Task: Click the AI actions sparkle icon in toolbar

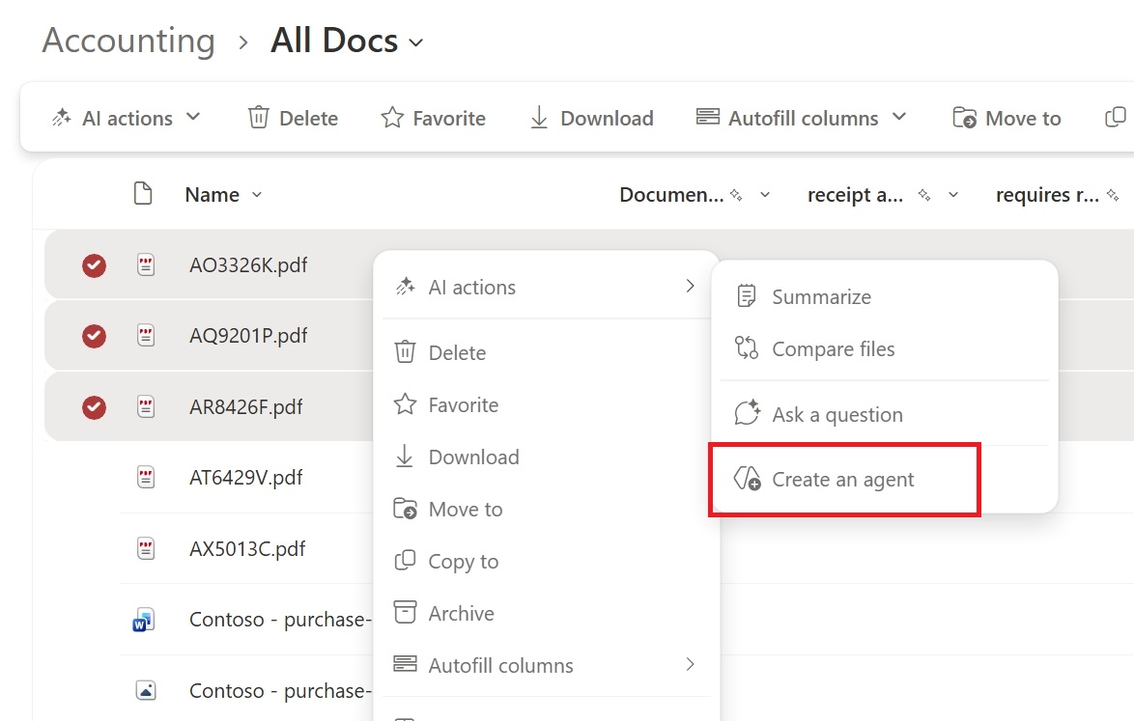Action: click(62, 117)
